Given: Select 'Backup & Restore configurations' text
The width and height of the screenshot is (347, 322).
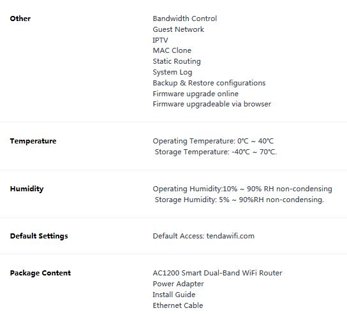Looking at the screenshot, I should click(209, 83).
